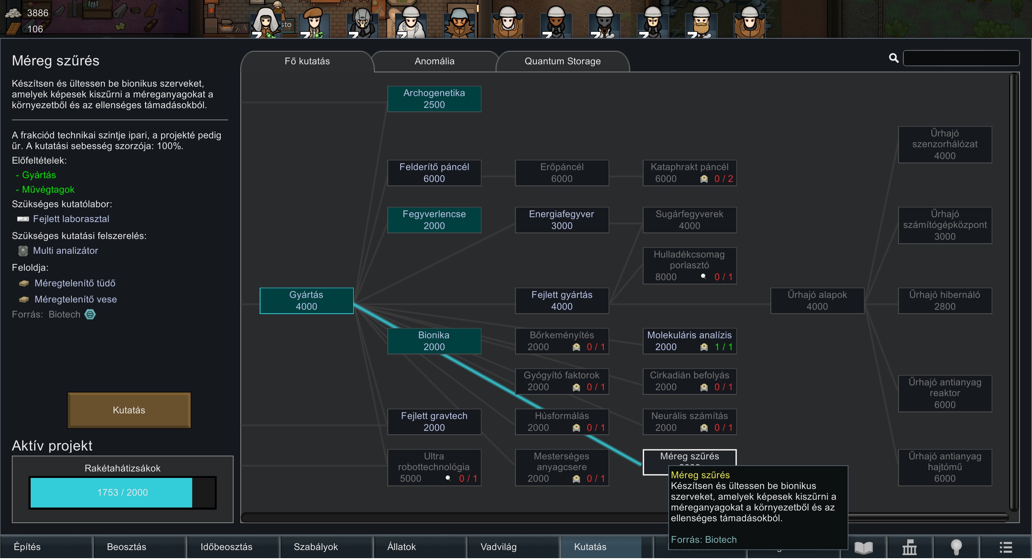
Task: Open the Quantum Storage tab
Action: tap(562, 61)
